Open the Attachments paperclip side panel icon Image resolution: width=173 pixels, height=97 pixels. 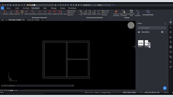coord(171,42)
